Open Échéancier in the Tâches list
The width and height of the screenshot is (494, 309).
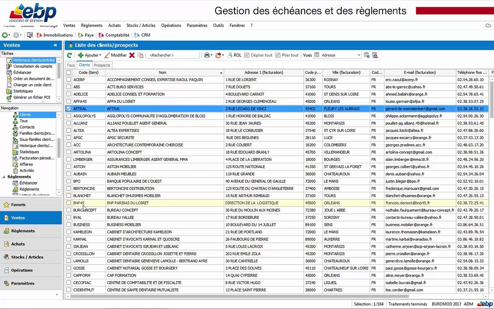22,73
